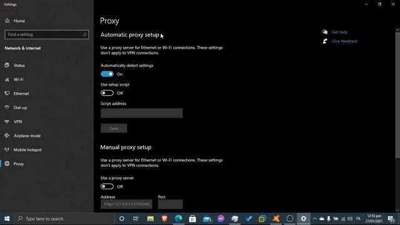This screenshot has height=225, width=400.
Task: Click the proxy Port field
Action: pos(171,204)
